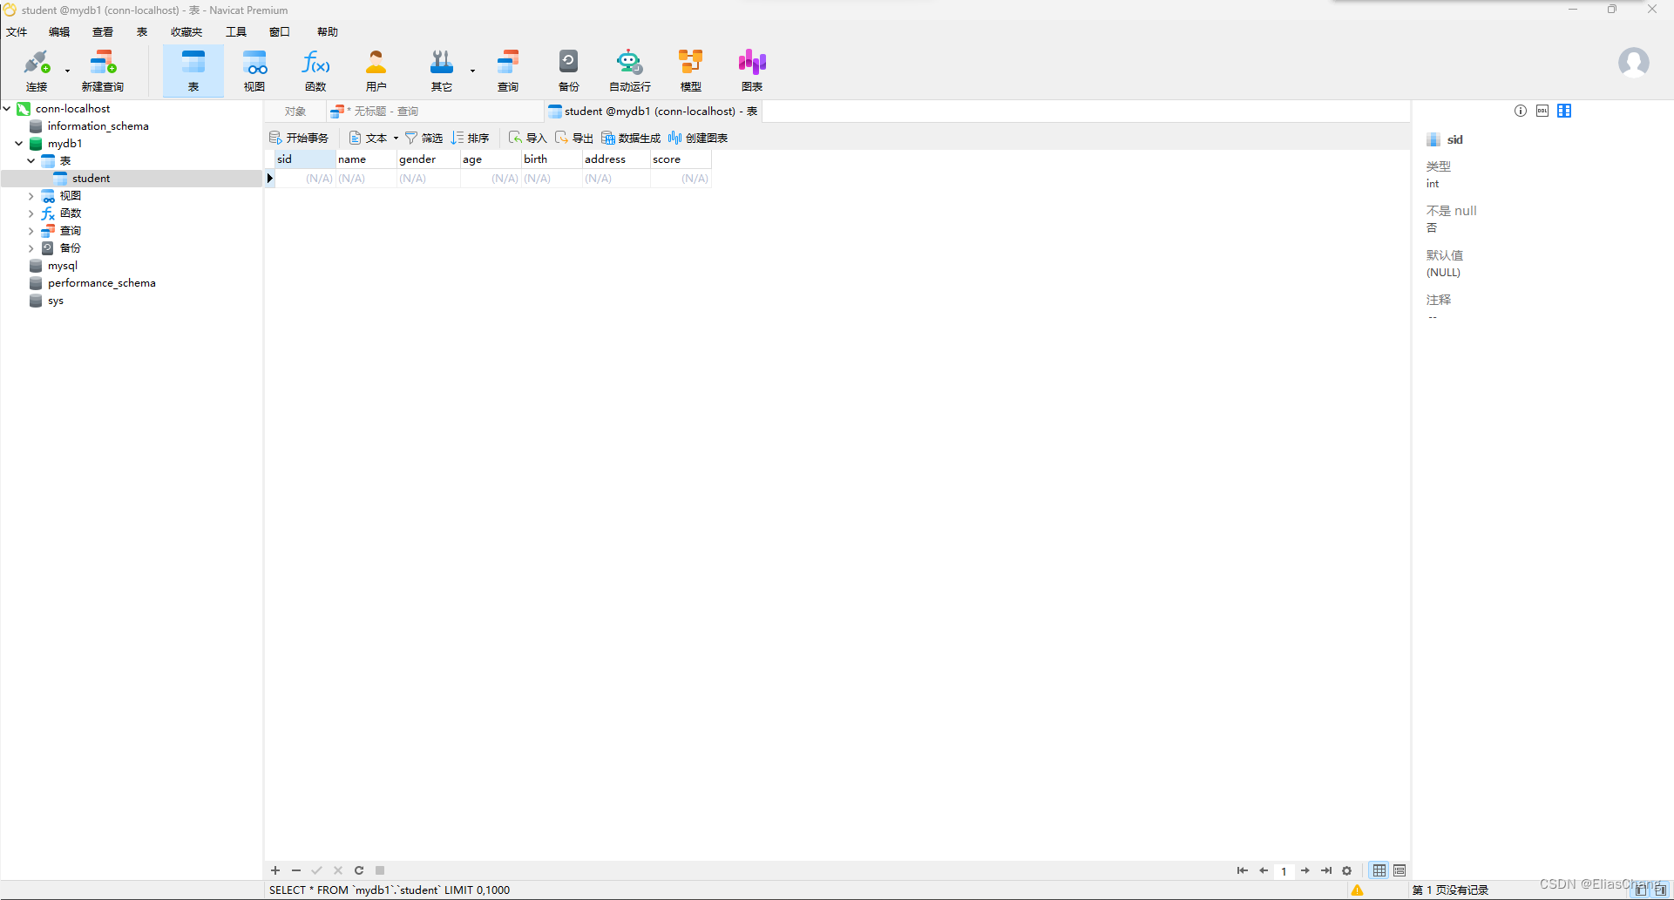The width and height of the screenshot is (1674, 900).
Task: Expand the 备份 backups node
Action: coord(31,248)
